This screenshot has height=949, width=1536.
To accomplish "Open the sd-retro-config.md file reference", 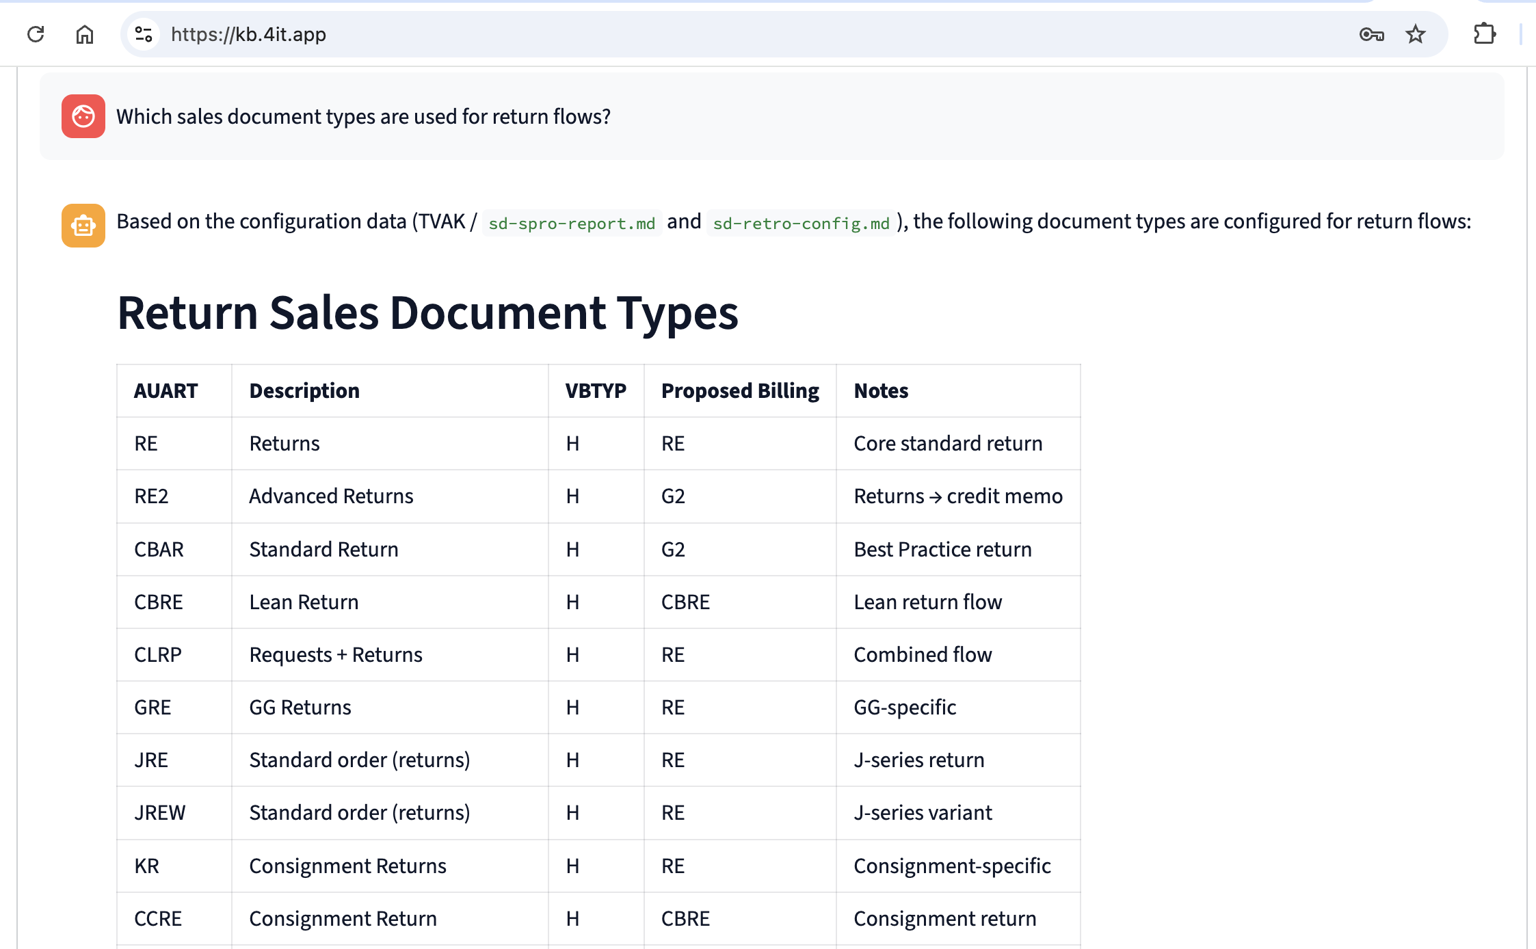I will tap(800, 223).
